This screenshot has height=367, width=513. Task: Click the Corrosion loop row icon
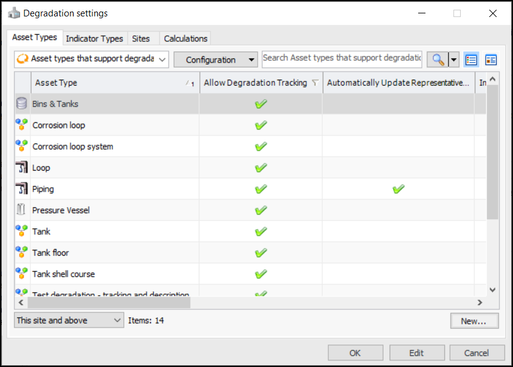pos(22,125)
